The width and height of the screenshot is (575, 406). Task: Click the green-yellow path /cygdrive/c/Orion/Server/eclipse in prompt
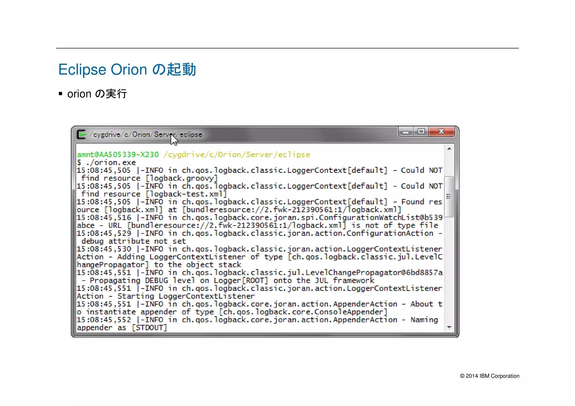pos(237,155)
